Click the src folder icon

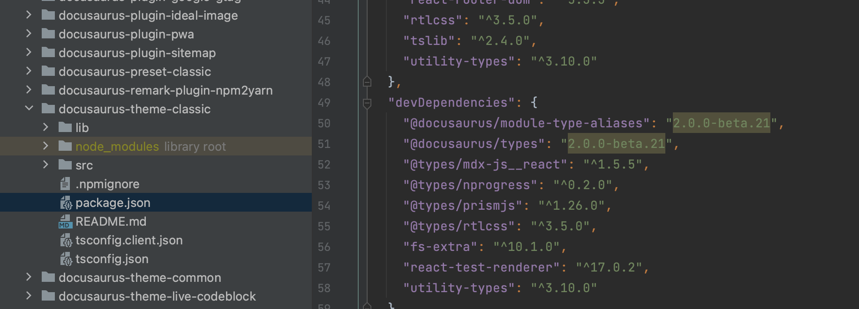pyautogui.click(x=65, y=165)
